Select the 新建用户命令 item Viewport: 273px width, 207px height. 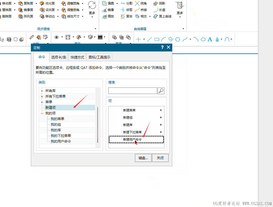[x=136, y=139]
